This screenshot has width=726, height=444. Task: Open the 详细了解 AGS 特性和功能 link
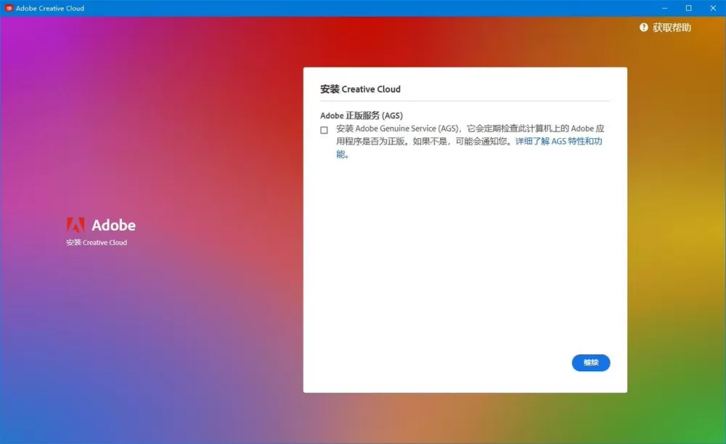pos(558,142)
